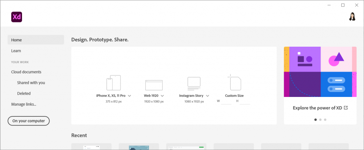Image resolution: width=364 pixels, height=150 pixels.
Task: Click the custom size width field
Action: pos(226,101)
